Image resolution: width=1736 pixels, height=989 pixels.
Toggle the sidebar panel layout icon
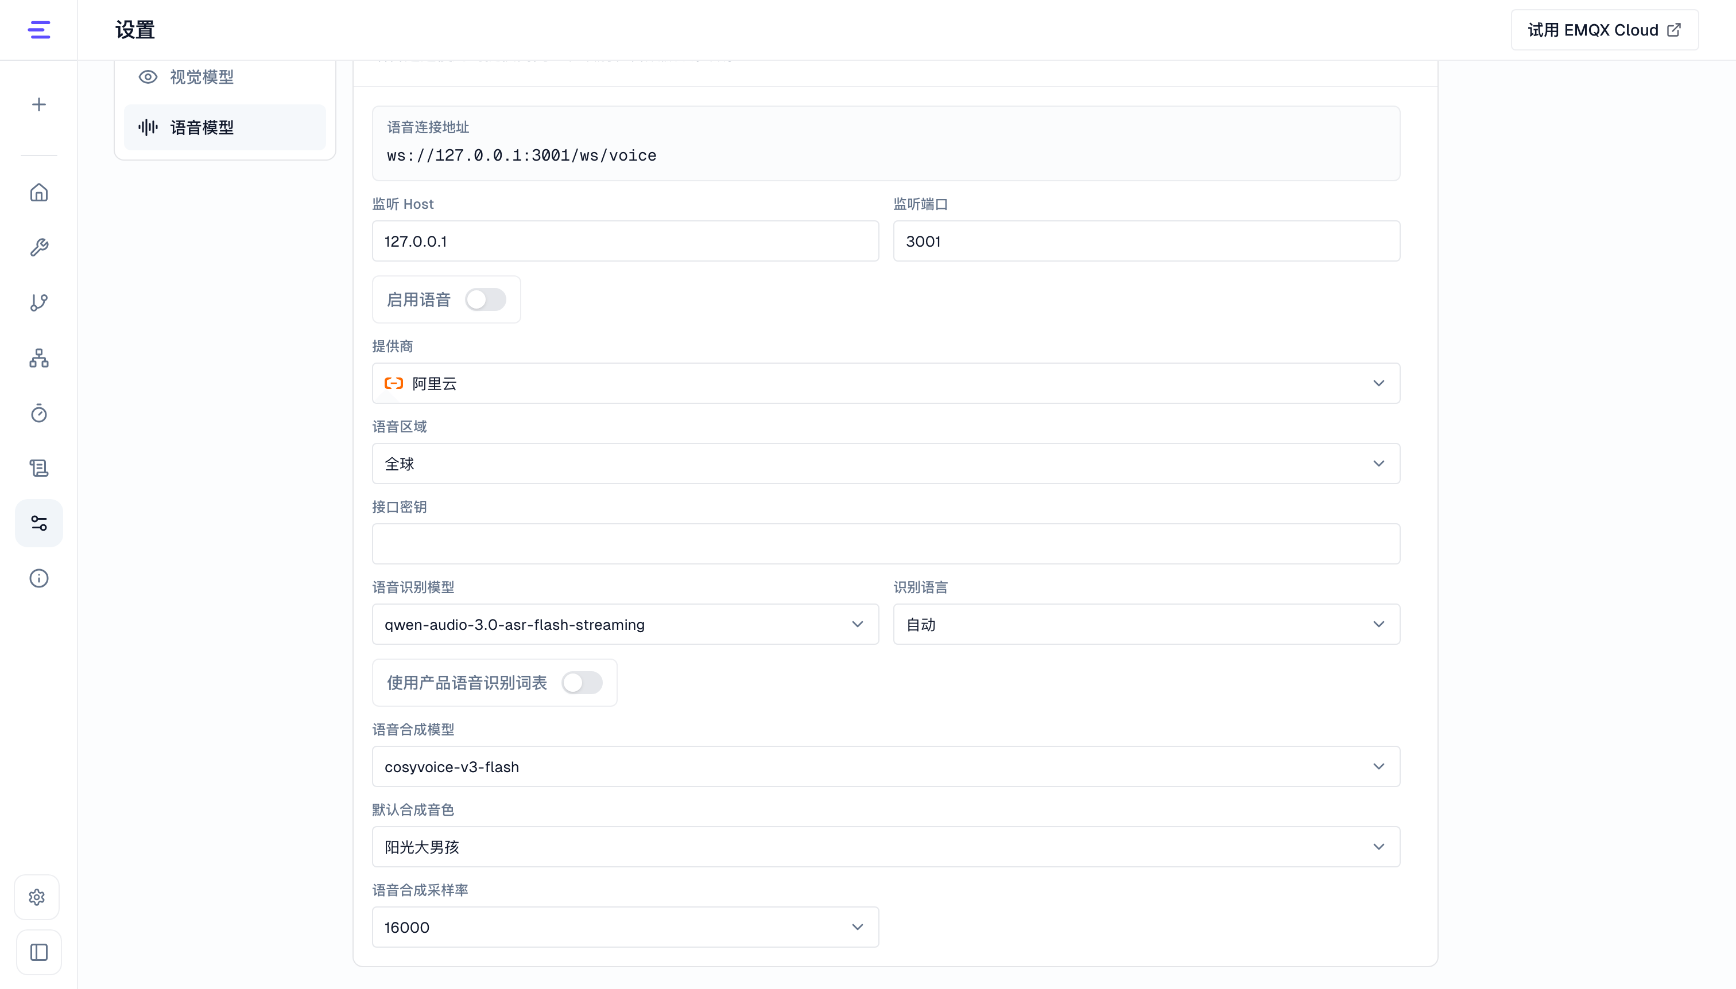tap(38, 952)
